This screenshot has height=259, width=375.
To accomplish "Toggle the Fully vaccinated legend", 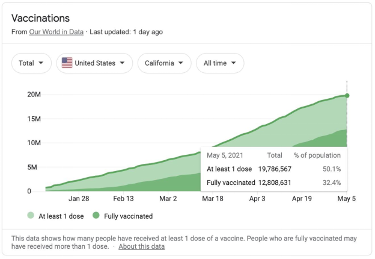I will coord(127,216).
